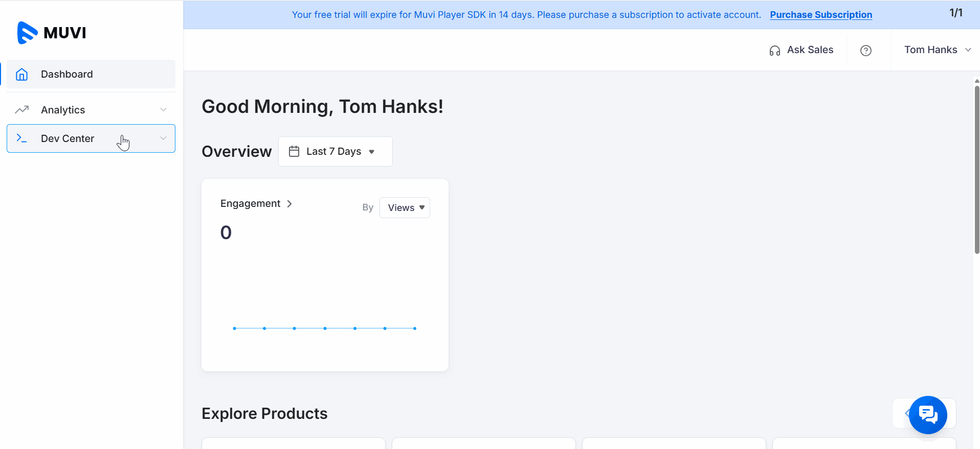
Task: Open the live chat bubble
Action: click(x=927, y=414)
